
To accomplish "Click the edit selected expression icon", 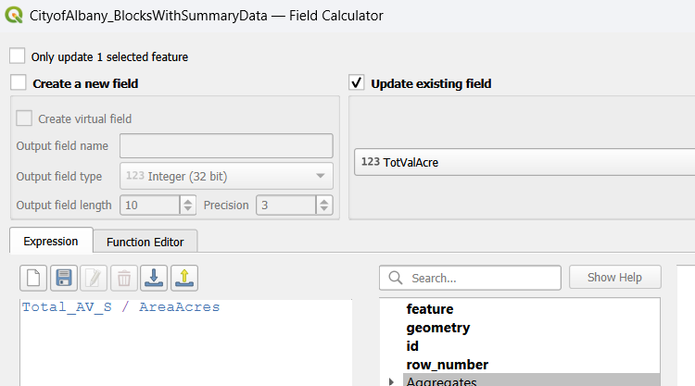I will pos(95,278).
